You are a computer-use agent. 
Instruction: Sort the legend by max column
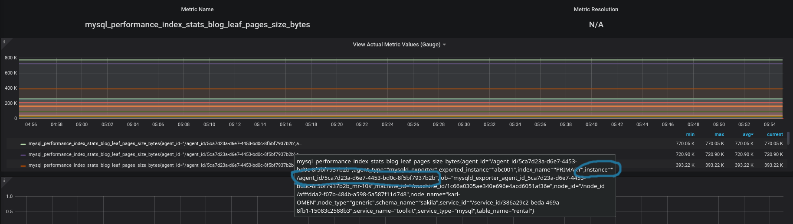(x=719, y=135)
